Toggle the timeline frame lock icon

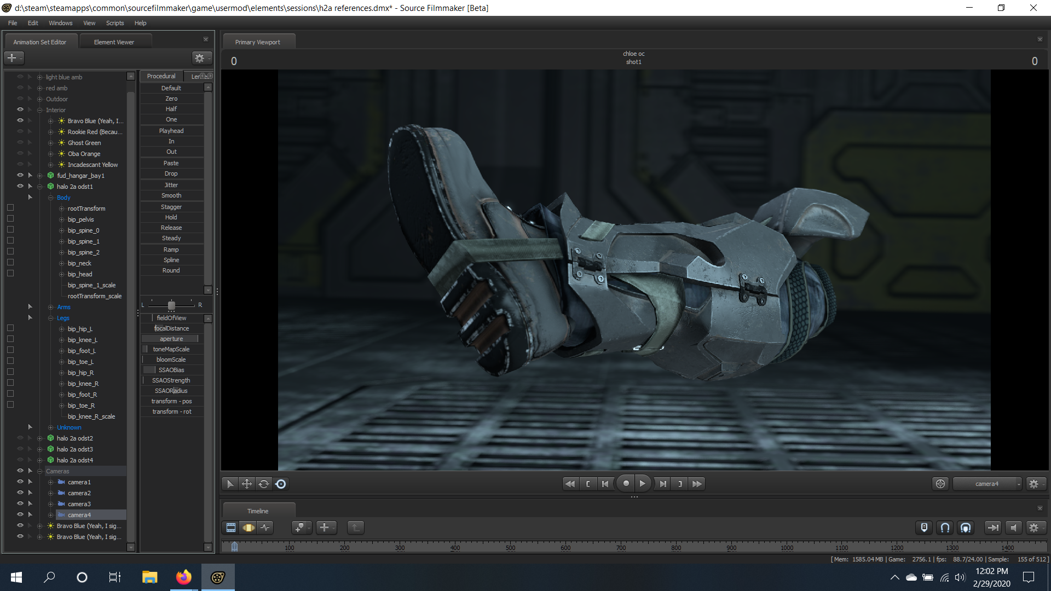tap(924, 528)
